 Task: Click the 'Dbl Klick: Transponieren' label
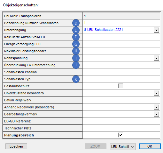pos(23,16)
